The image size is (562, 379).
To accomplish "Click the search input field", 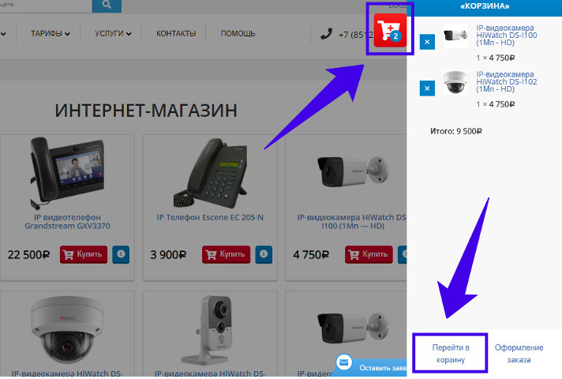I will 46,6.
